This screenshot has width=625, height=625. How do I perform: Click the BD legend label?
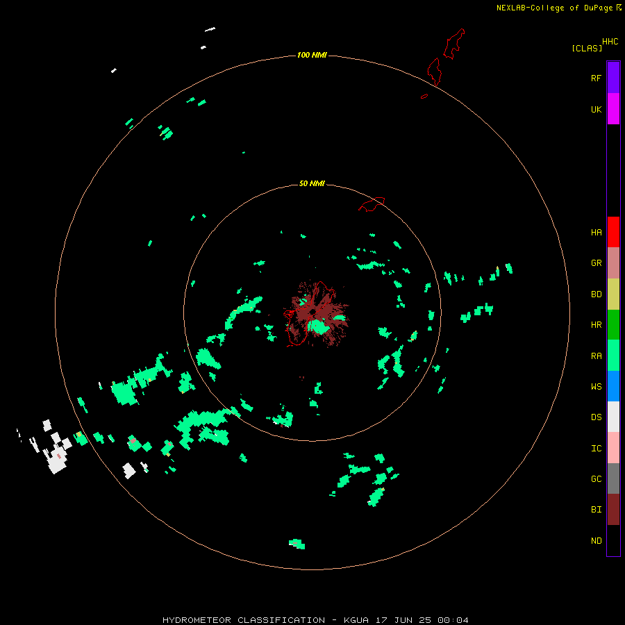pyautogui.click(x=596, y=294)
